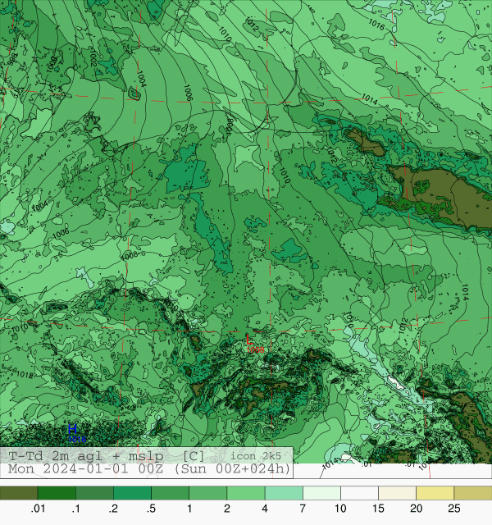Click the olive-brown legend swatch below .01

click(19, 493)
